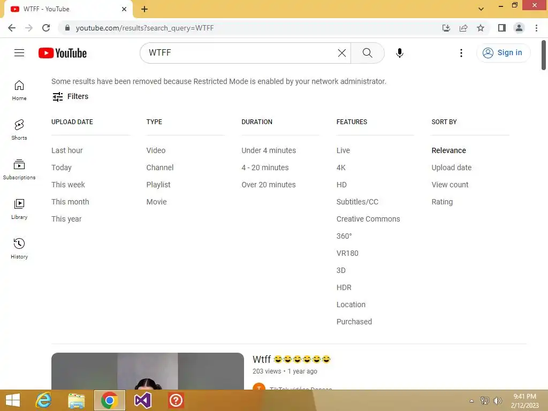
Task: Enable the HD feature filter
Action: click(342, 185)
